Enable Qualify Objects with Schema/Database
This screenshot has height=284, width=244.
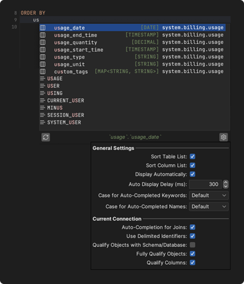(192, 245)
